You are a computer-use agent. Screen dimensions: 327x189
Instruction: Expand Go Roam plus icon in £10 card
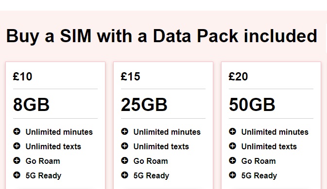pyautogui.click(x=17, y=160)
